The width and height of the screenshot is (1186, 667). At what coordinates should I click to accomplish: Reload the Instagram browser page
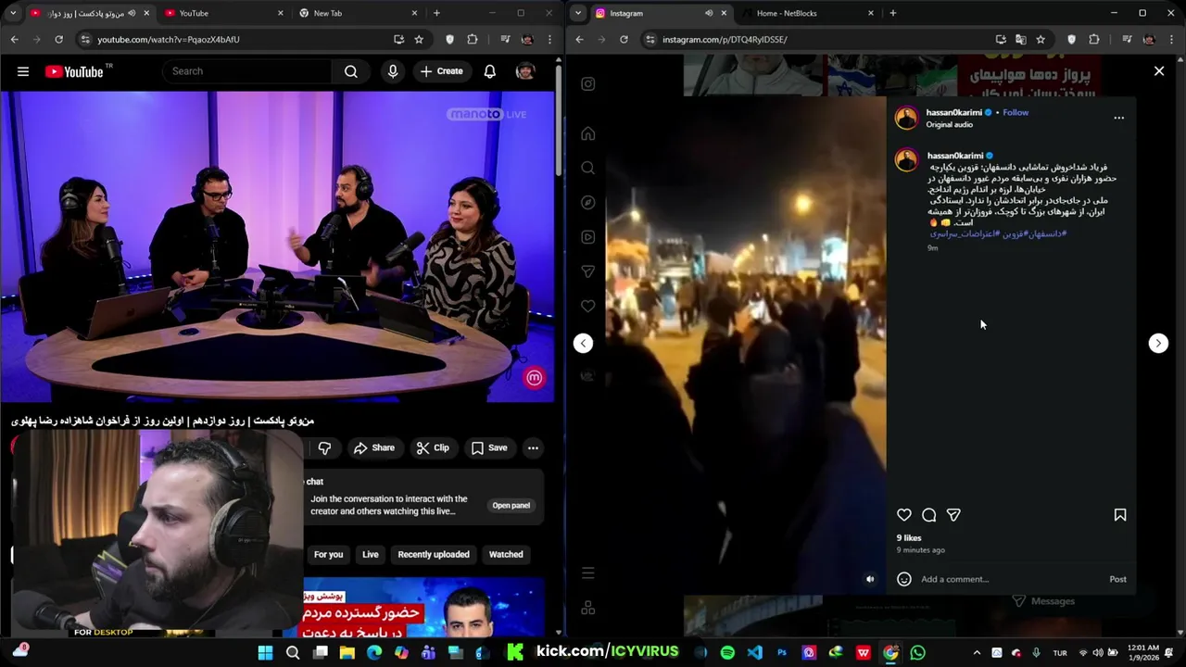[624, 40]
